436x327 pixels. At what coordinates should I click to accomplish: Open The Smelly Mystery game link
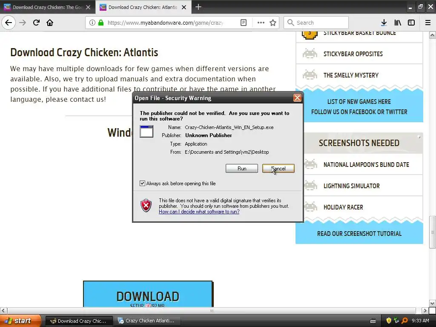coord(351,75)
